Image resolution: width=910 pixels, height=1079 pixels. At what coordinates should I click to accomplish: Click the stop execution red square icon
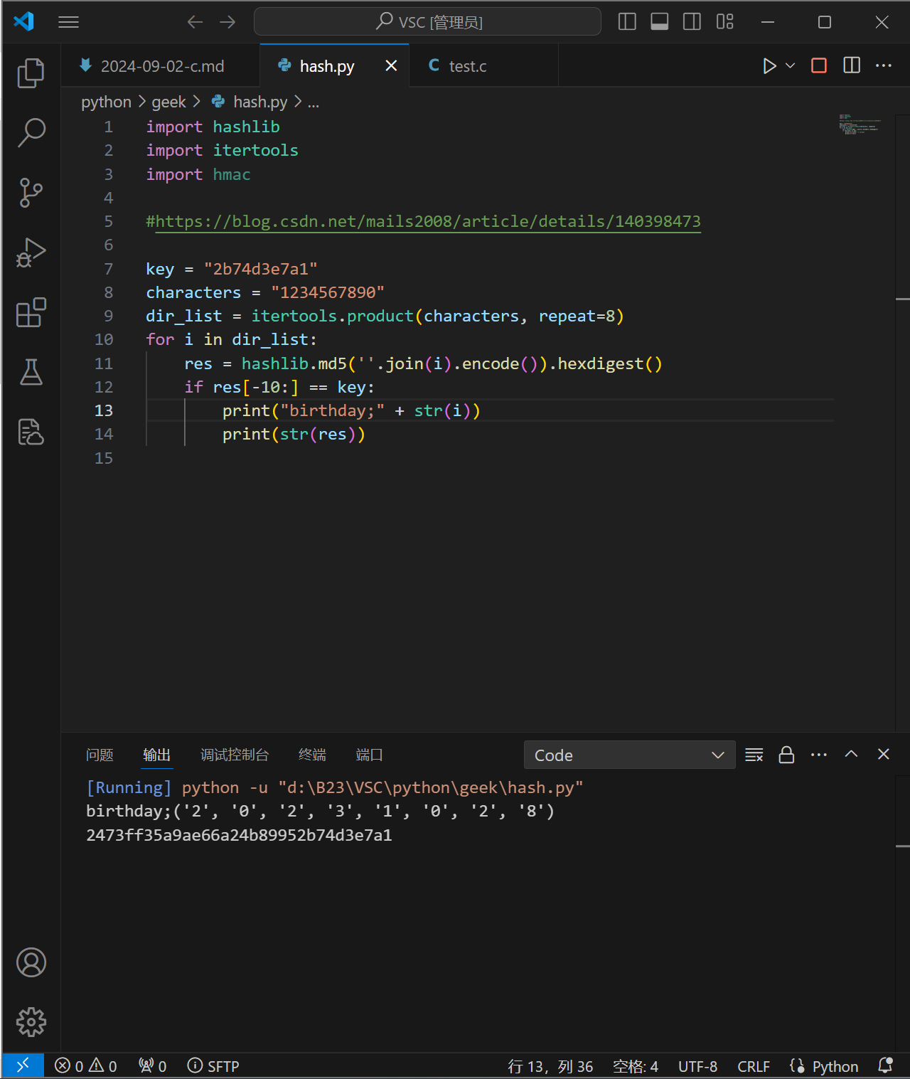coord(818,65)
